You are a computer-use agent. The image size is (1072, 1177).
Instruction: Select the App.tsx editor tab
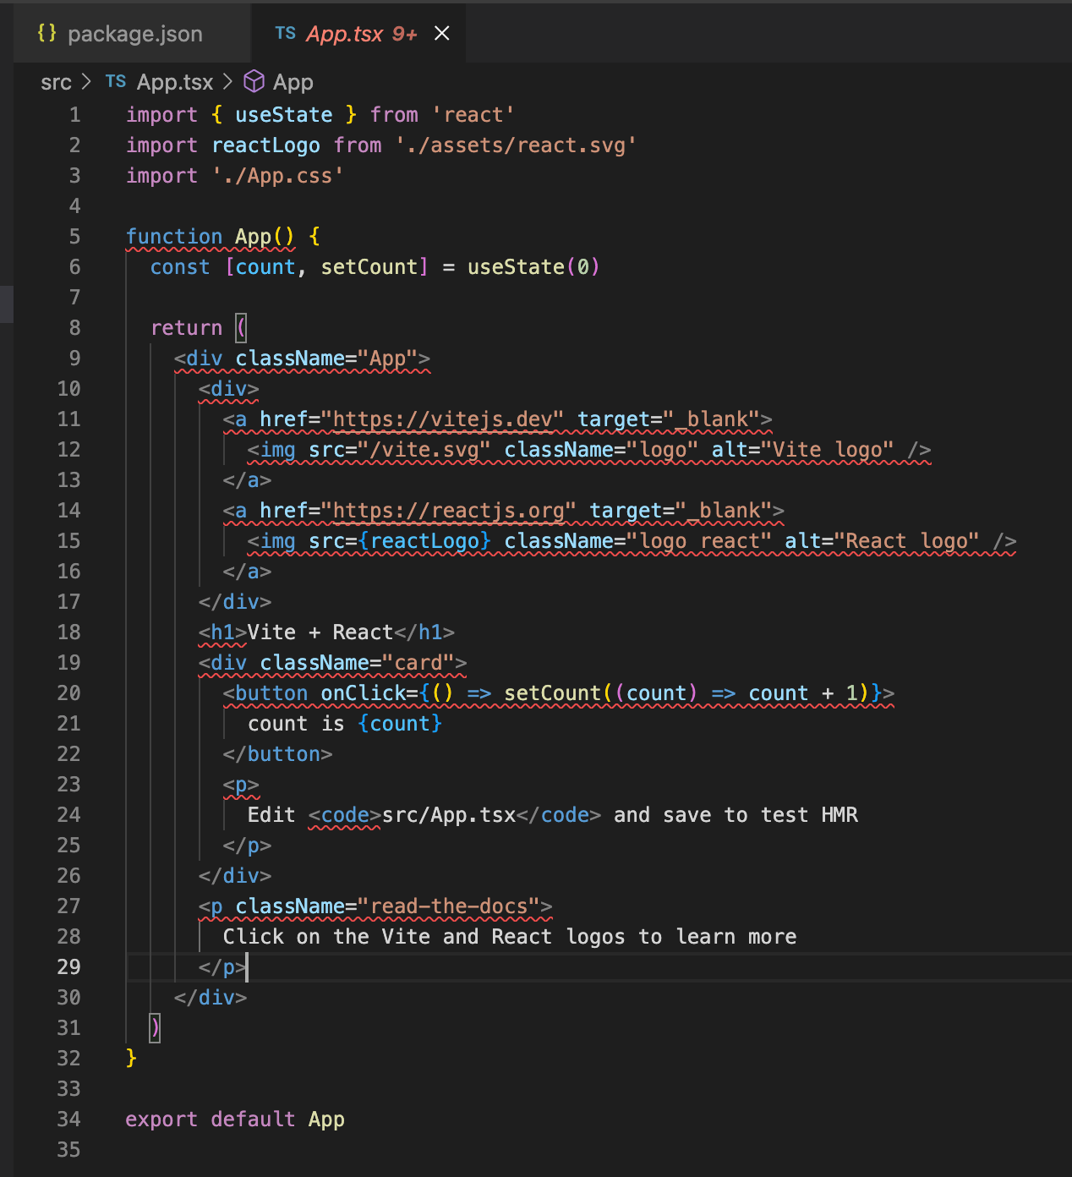click(x=358, y=34)
